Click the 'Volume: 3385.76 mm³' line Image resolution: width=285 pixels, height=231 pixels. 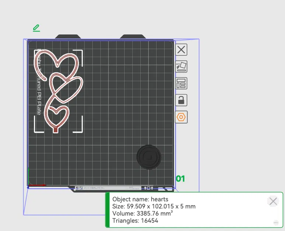tap(142, 213)
